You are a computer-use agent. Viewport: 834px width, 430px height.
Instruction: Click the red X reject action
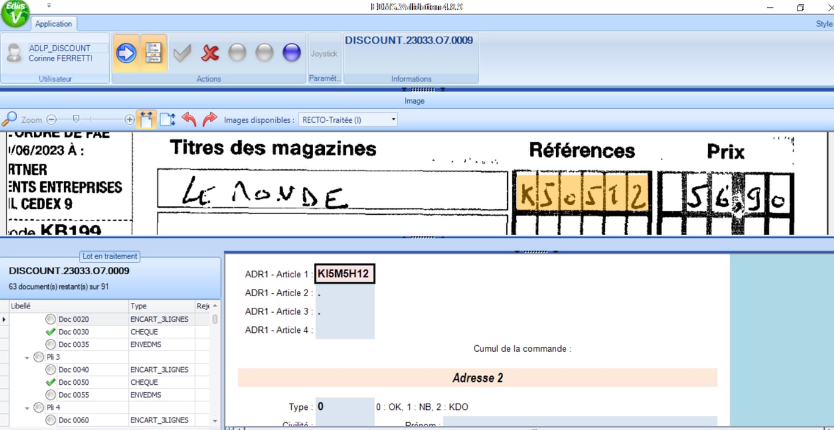(210, 53)
